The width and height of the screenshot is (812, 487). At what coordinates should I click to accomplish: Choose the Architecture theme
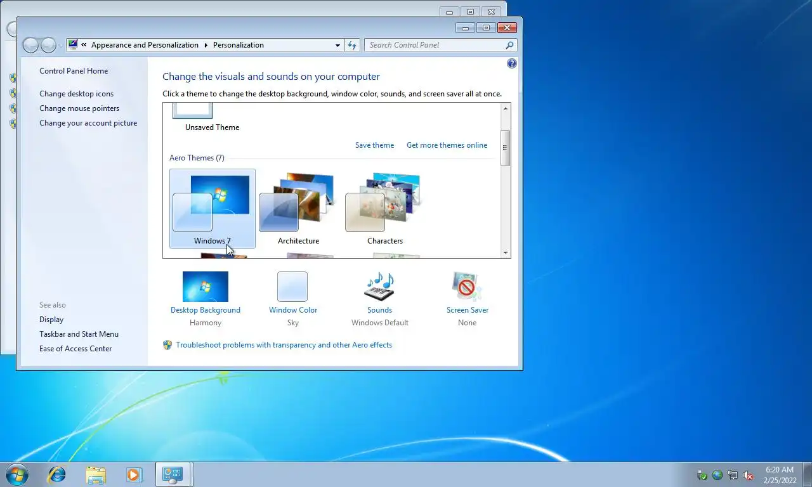pyautogui.click(x=298, y=209)
